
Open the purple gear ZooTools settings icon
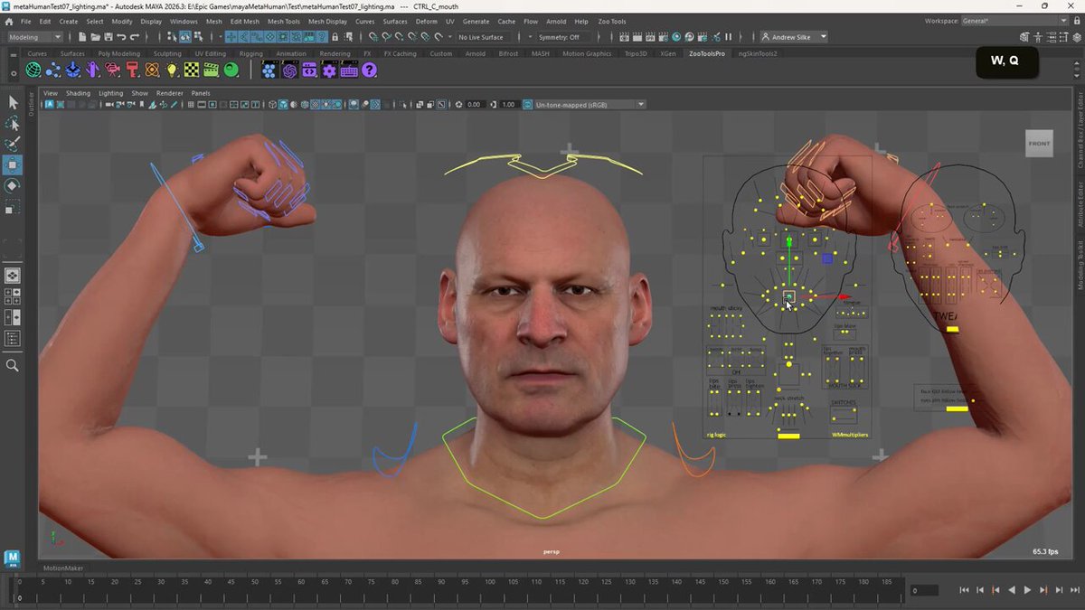pyautogui.click(x=329, y=70)
